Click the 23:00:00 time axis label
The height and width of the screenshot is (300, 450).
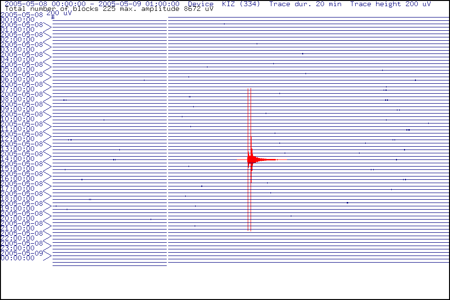click(x=18, y=248)
